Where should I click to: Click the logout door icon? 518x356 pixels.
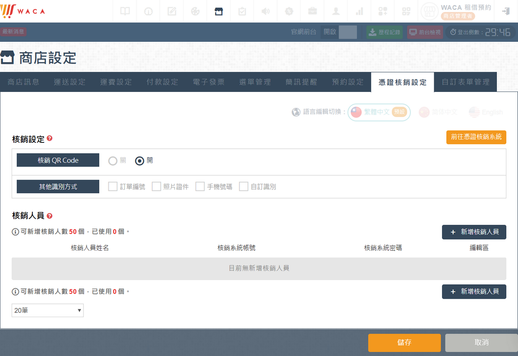pyautogui.click(x=506, y=11)
